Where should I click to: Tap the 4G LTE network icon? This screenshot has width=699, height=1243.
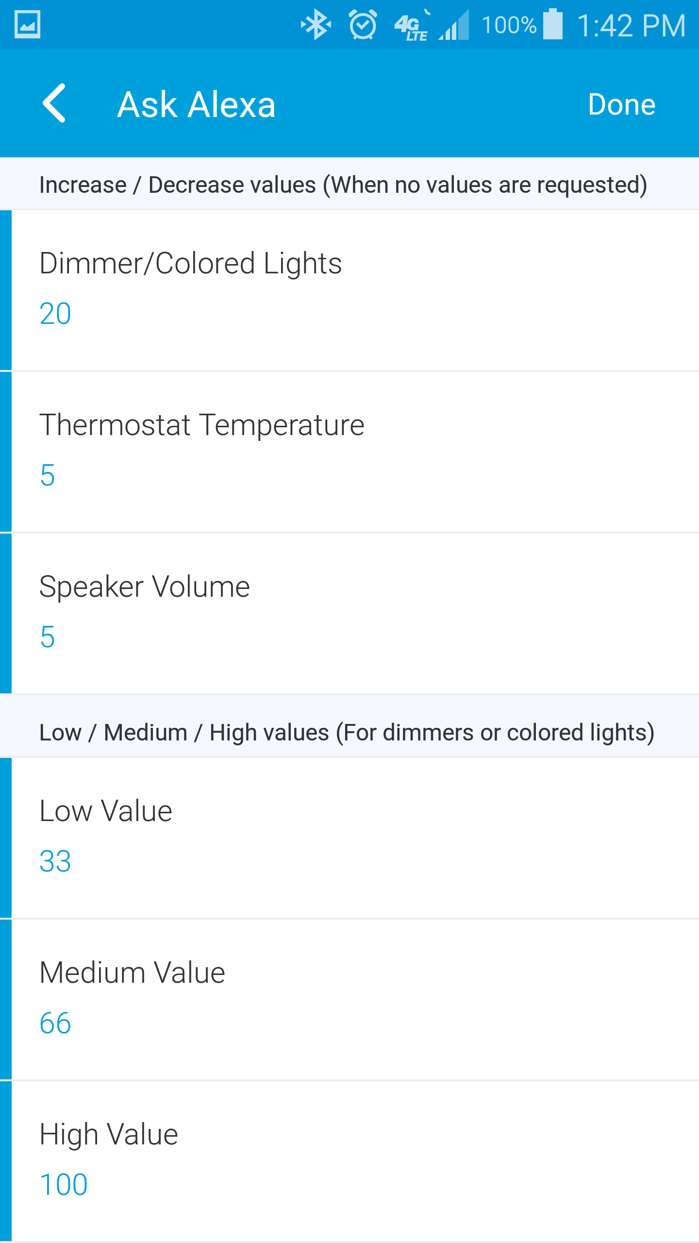412,25
